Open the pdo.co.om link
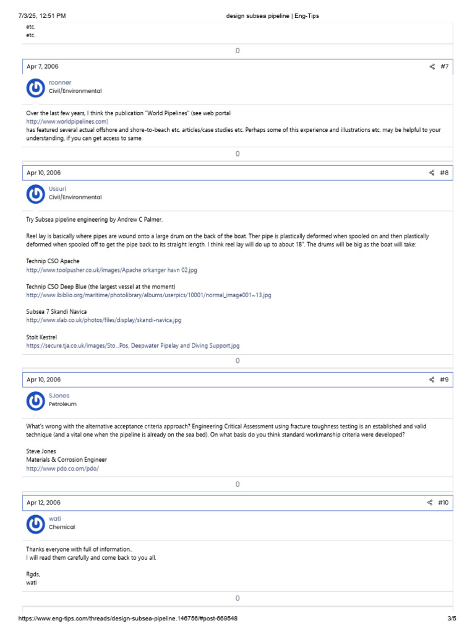 (62, 469)
